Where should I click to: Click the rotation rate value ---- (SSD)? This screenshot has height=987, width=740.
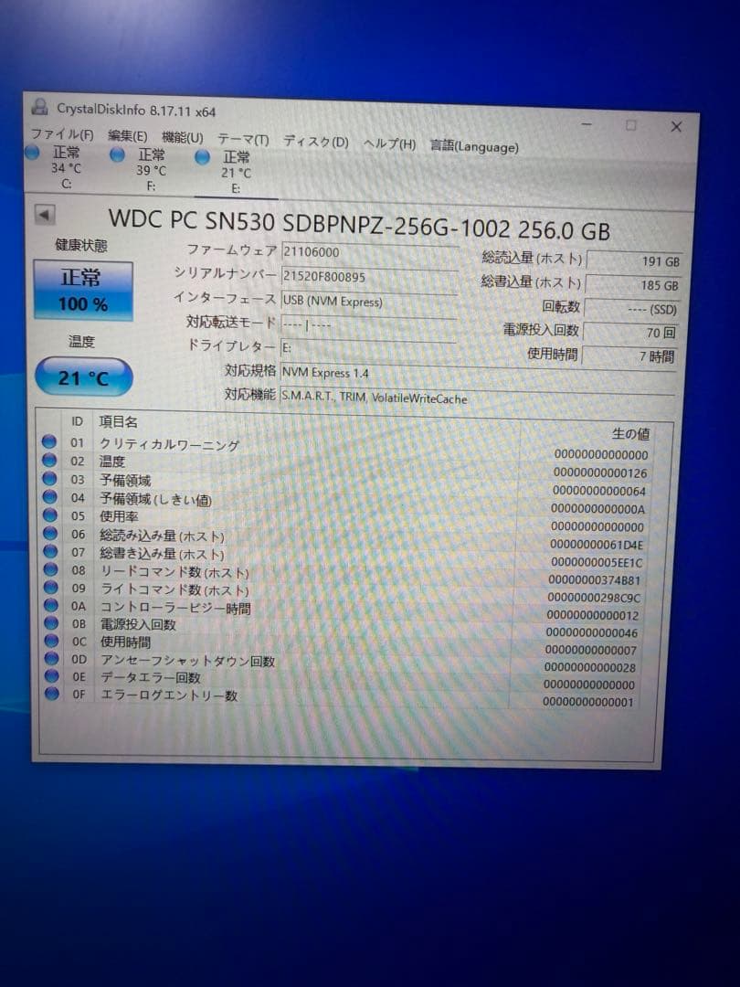point(632,309)
